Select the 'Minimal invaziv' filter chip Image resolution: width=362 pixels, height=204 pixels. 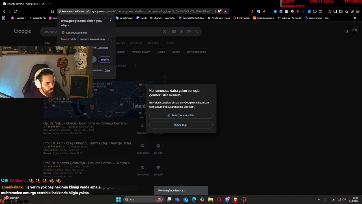pyautogui.click(x=141, y=52)
